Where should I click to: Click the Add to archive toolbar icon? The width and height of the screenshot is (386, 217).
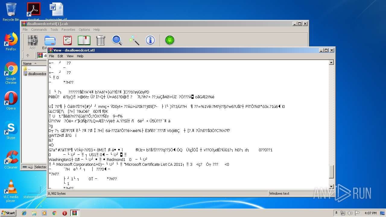[x=33, y=40]
